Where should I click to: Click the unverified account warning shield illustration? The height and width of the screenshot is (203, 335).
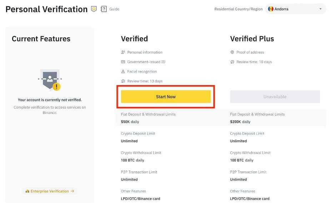click(x=50, y=80)
